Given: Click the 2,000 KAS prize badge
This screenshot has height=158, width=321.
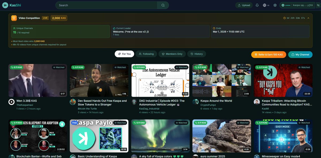Looking at the screenshot, I should (59, 18).
